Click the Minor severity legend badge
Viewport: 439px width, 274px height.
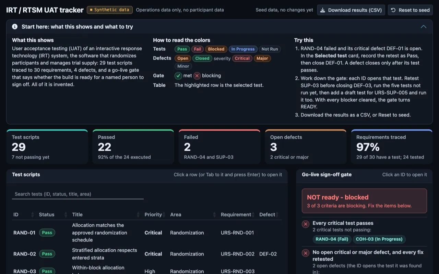click(x=183, y=66)
